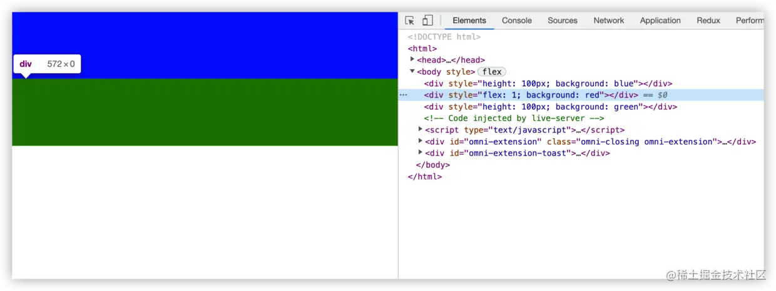
Task: Select the green background div row
Action: tap(551, 107)
